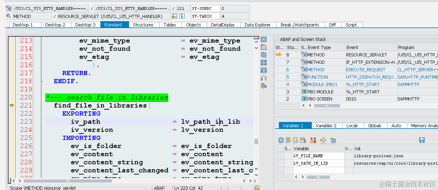Open the DetailDisplay tab
Viewport: 438px width, 190px height.
[223, 25]
